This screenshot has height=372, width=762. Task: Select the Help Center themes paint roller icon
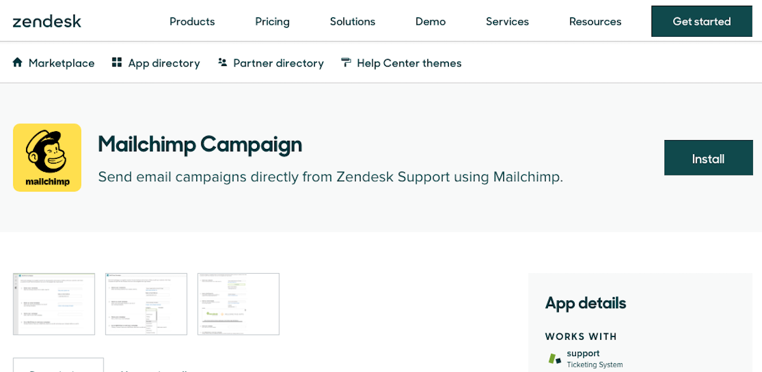point(345,62)
